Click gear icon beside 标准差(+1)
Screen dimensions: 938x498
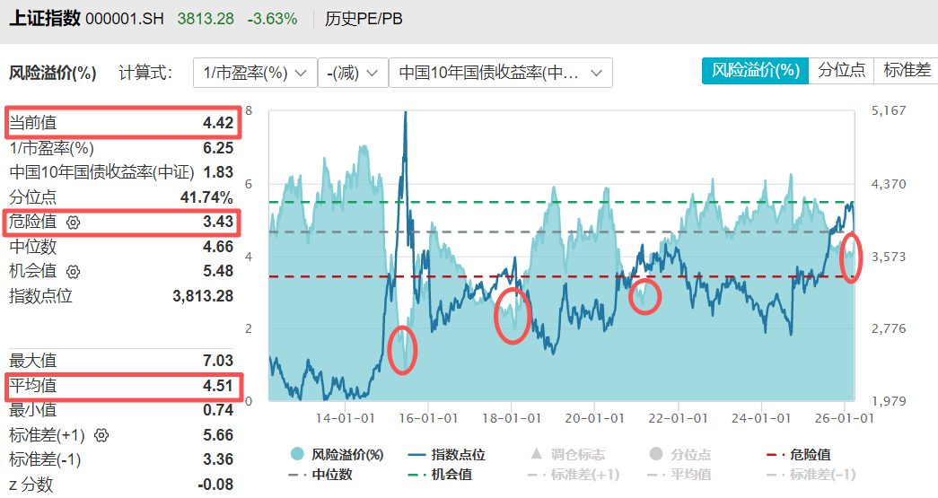tap(101, 435)
